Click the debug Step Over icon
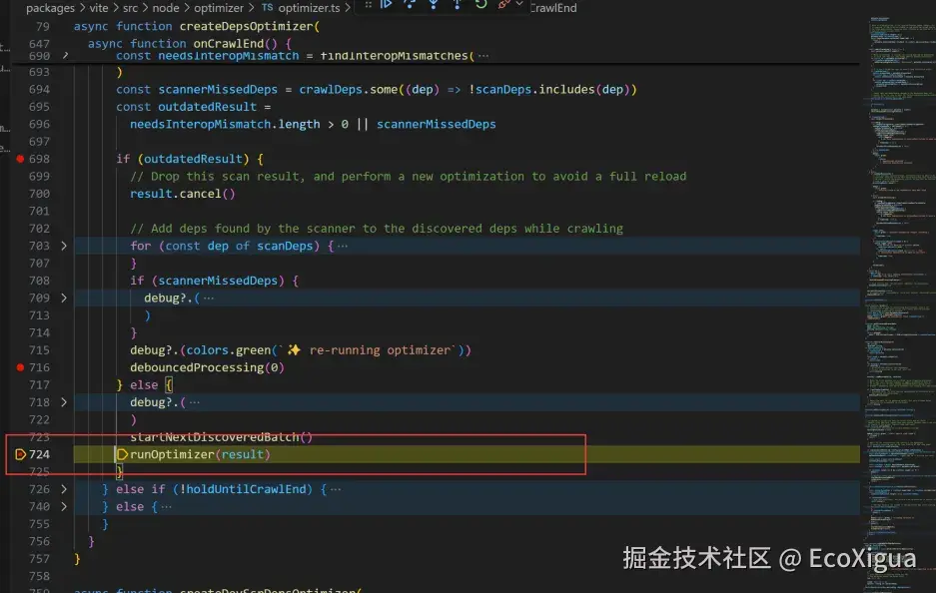 [x=410, y=4]
